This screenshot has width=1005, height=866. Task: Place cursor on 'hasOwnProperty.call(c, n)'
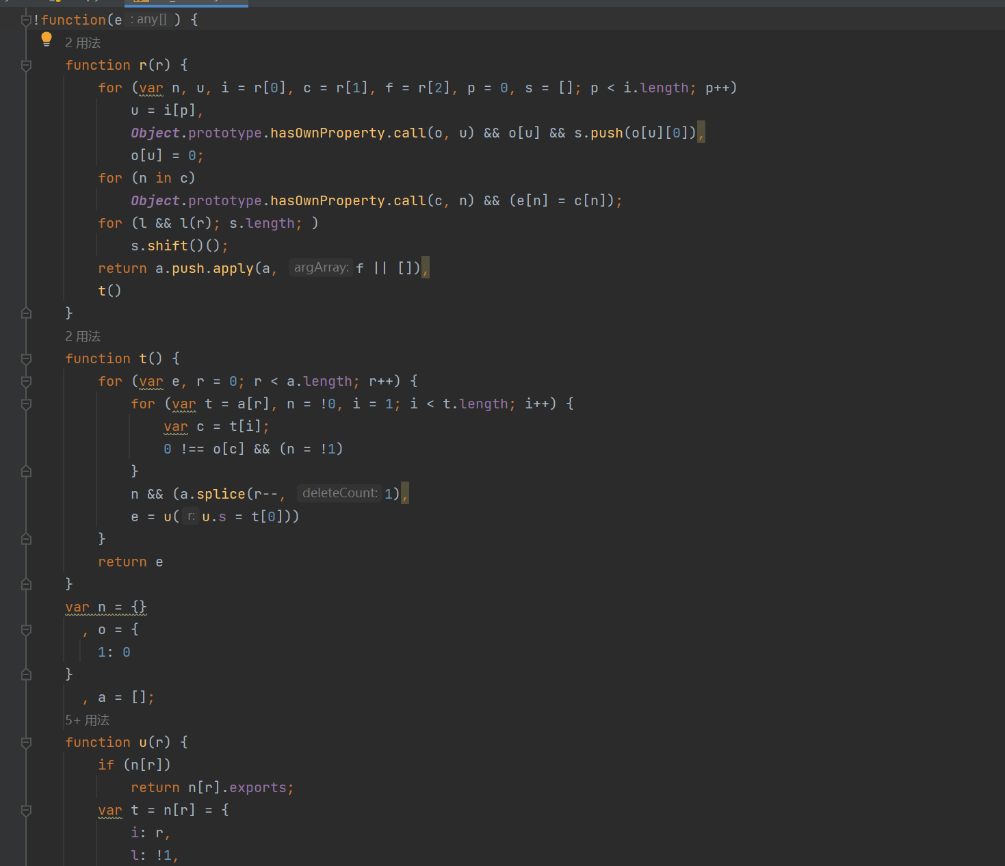click(x=372, y=200)
